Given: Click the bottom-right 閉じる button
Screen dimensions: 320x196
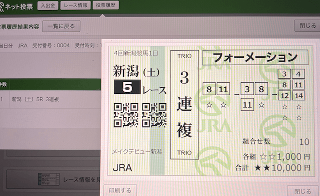Looking at the screenshot, I should click(x=303, y=191).
